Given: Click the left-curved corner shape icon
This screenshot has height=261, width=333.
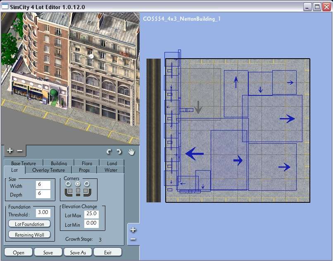Looking at the screenshot, I should 69,192.
